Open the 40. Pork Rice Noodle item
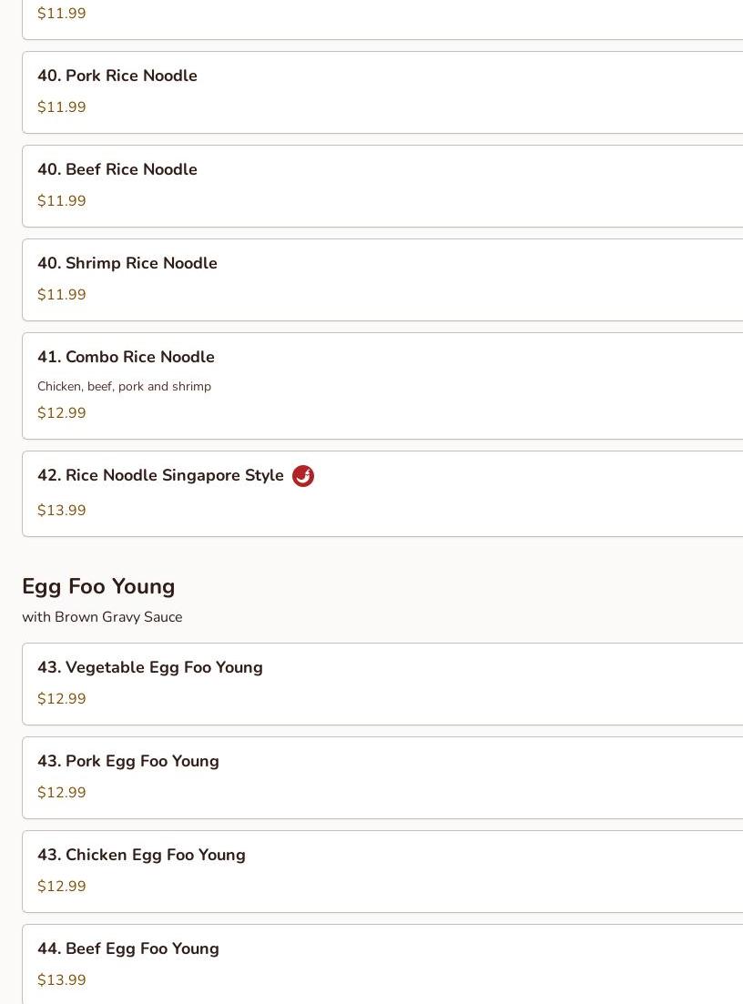The height and width of the screenshot is (1004, 743). (x=117, y=76)
